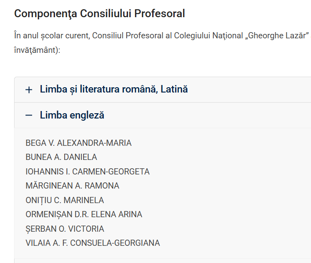The image size is (311, 263).
Task: Select the name VILAIA A. F. CONSUELA-GEORGIANA
Action: [93, 243]
